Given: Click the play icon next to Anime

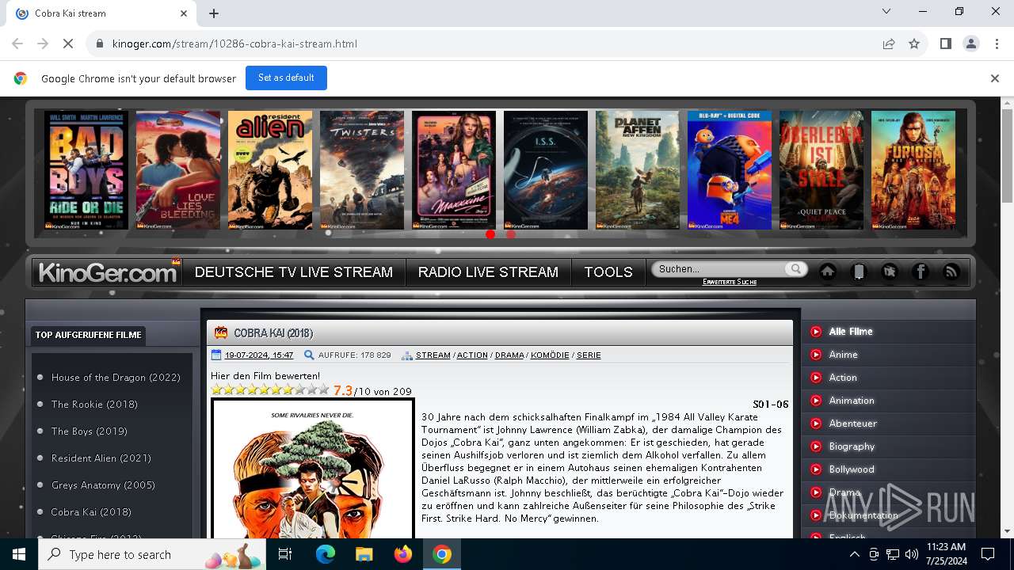Looking at the screenshot, I should click(x=816, y=355).
